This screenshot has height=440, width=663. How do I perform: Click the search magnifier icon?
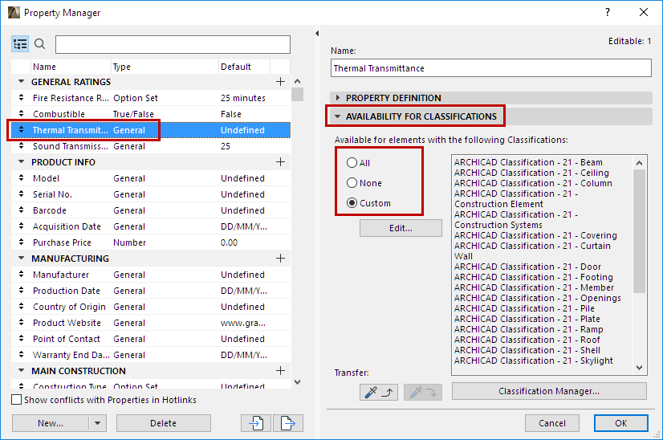[40, 43]
